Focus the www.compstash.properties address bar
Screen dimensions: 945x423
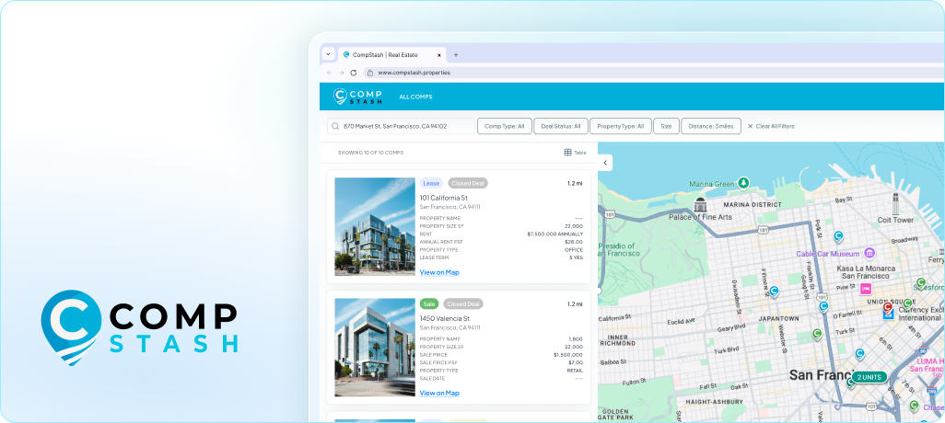pos(654,73)
